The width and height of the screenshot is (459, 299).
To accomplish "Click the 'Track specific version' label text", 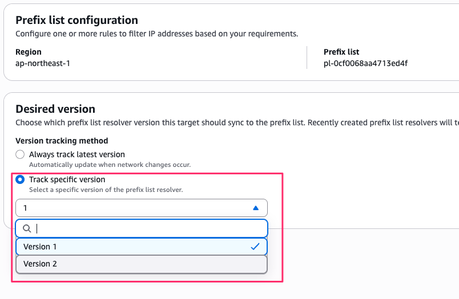I will [67, 179].
